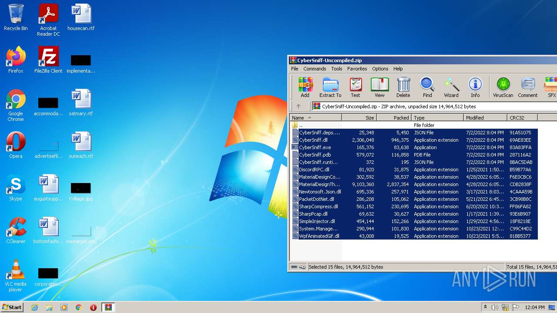Sort file list by Name column
The width and height of the screenshot is (557, 313).
coord(315,117)
